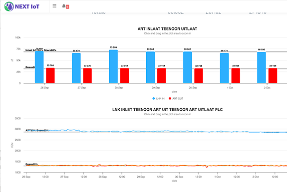
Task: Click the NEXT IoT brand text
Action: tap(27, 6)
